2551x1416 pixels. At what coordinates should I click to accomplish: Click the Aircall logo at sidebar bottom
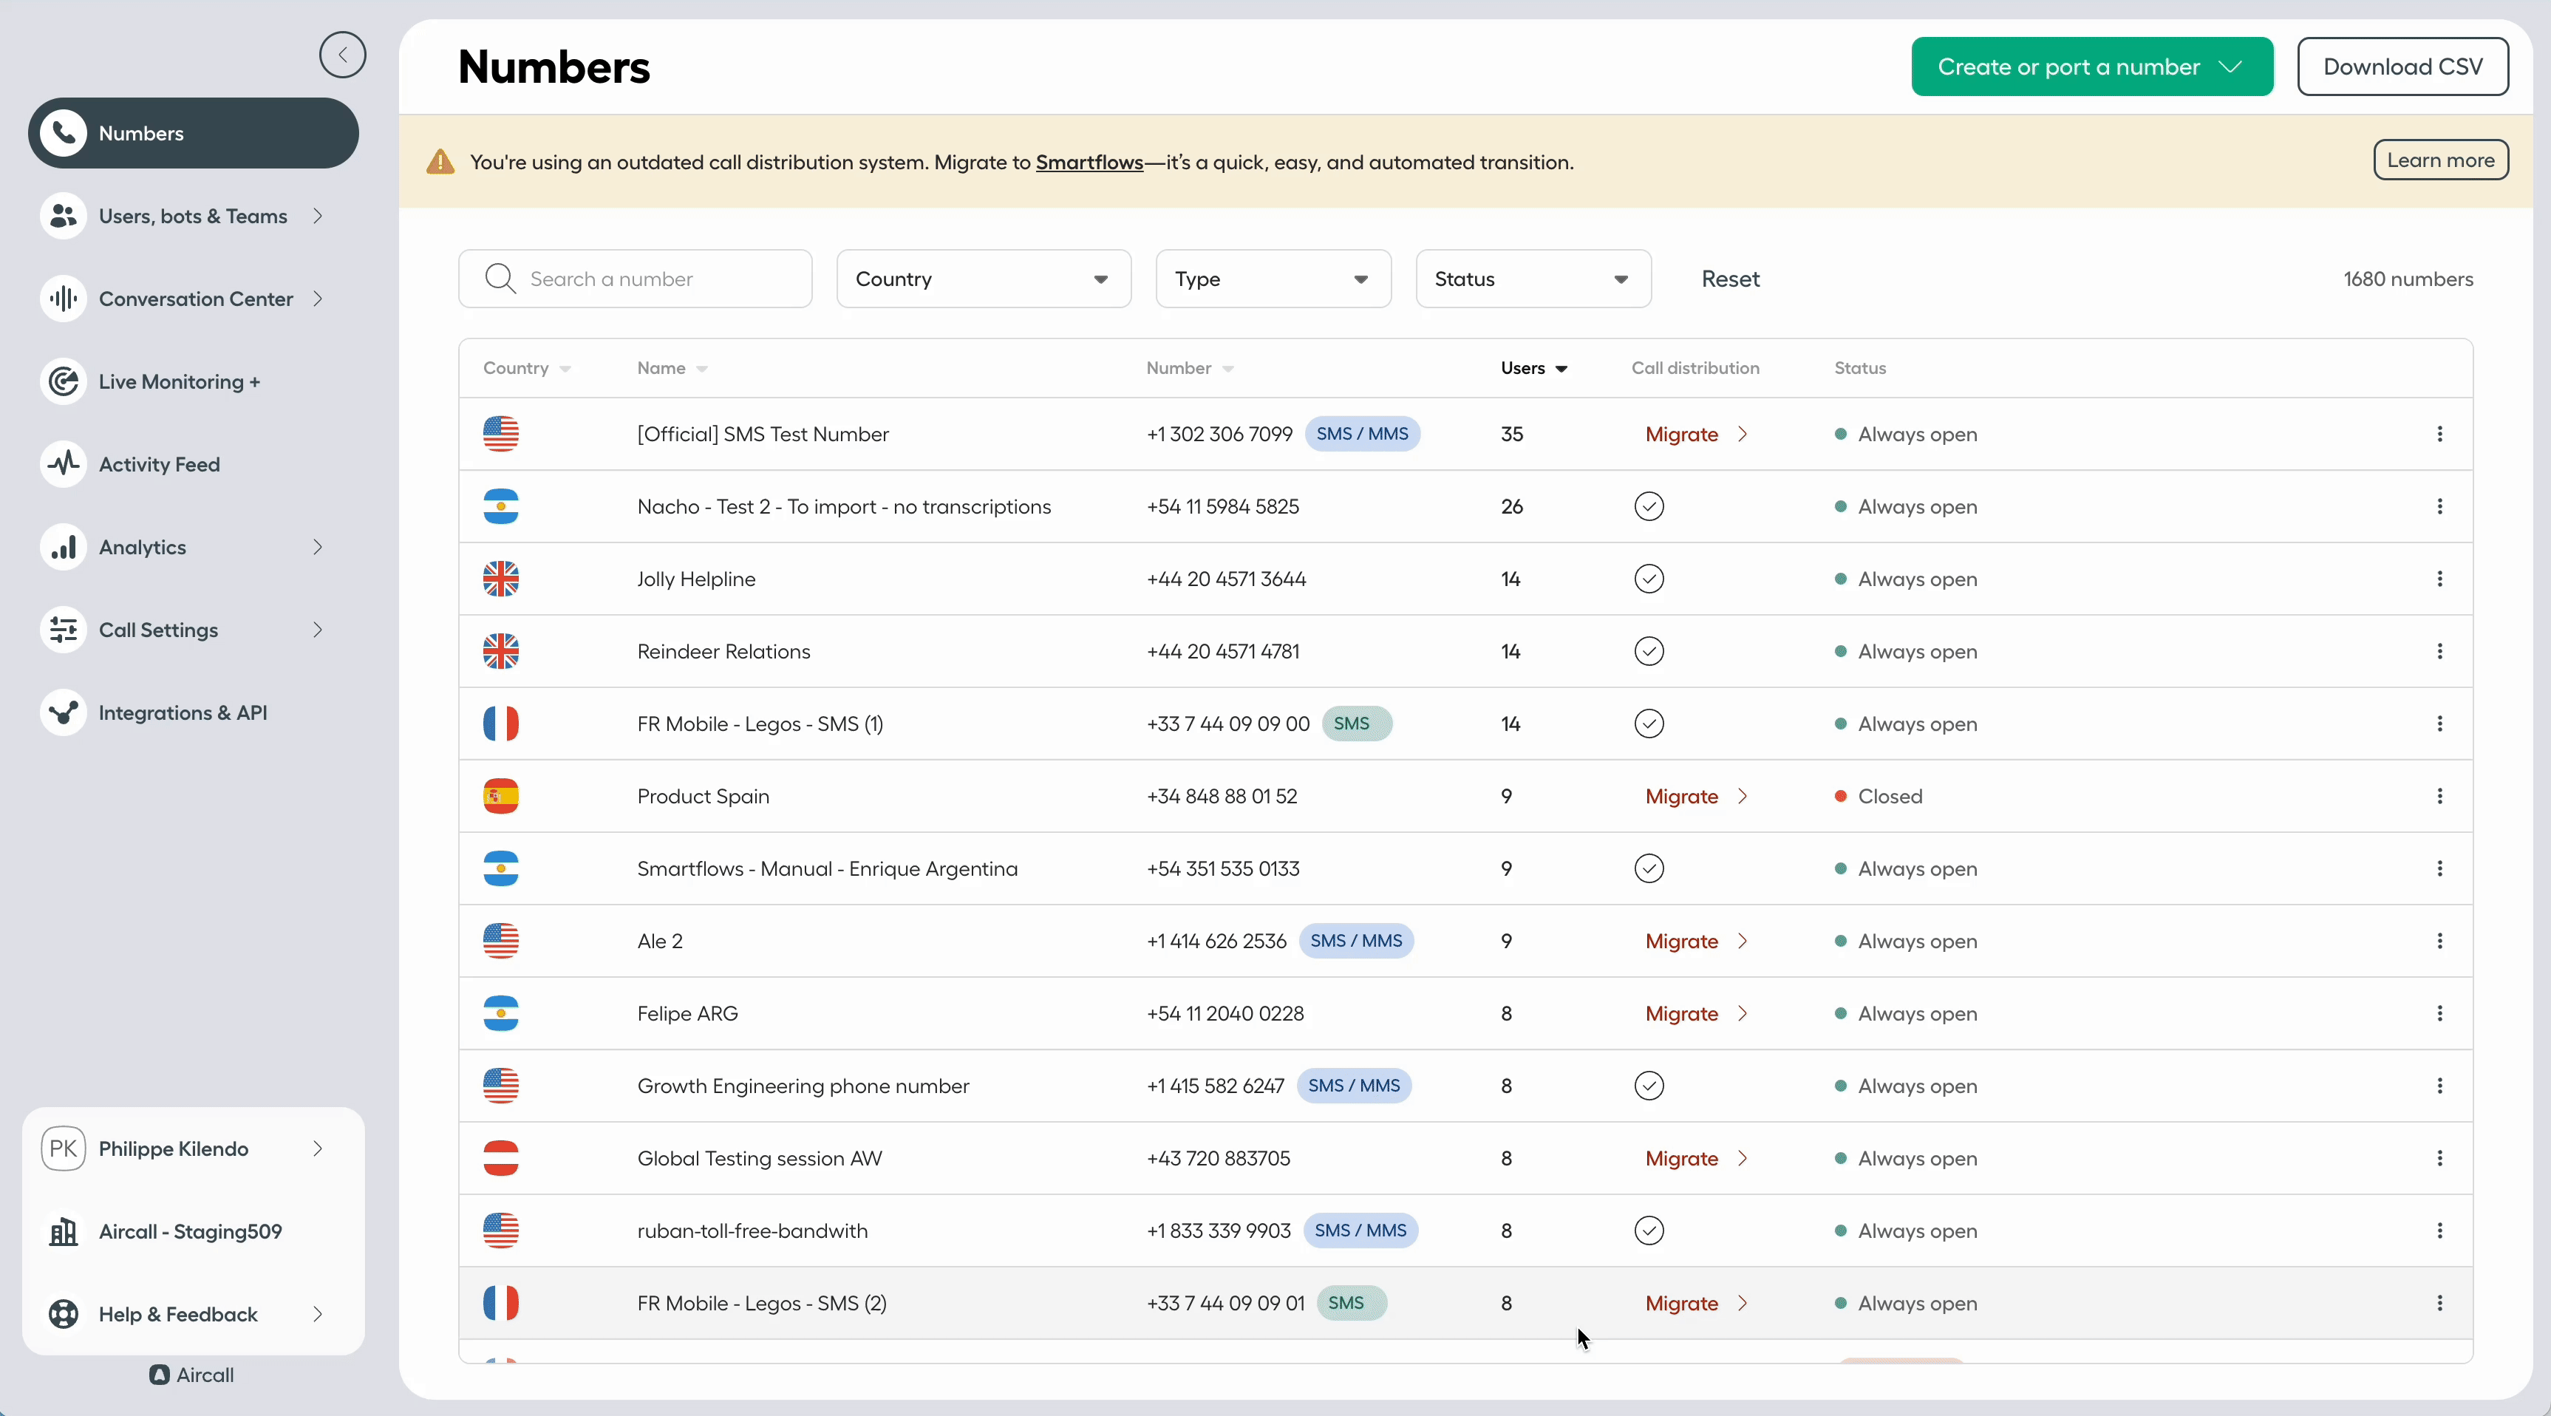click(192, 1375)
